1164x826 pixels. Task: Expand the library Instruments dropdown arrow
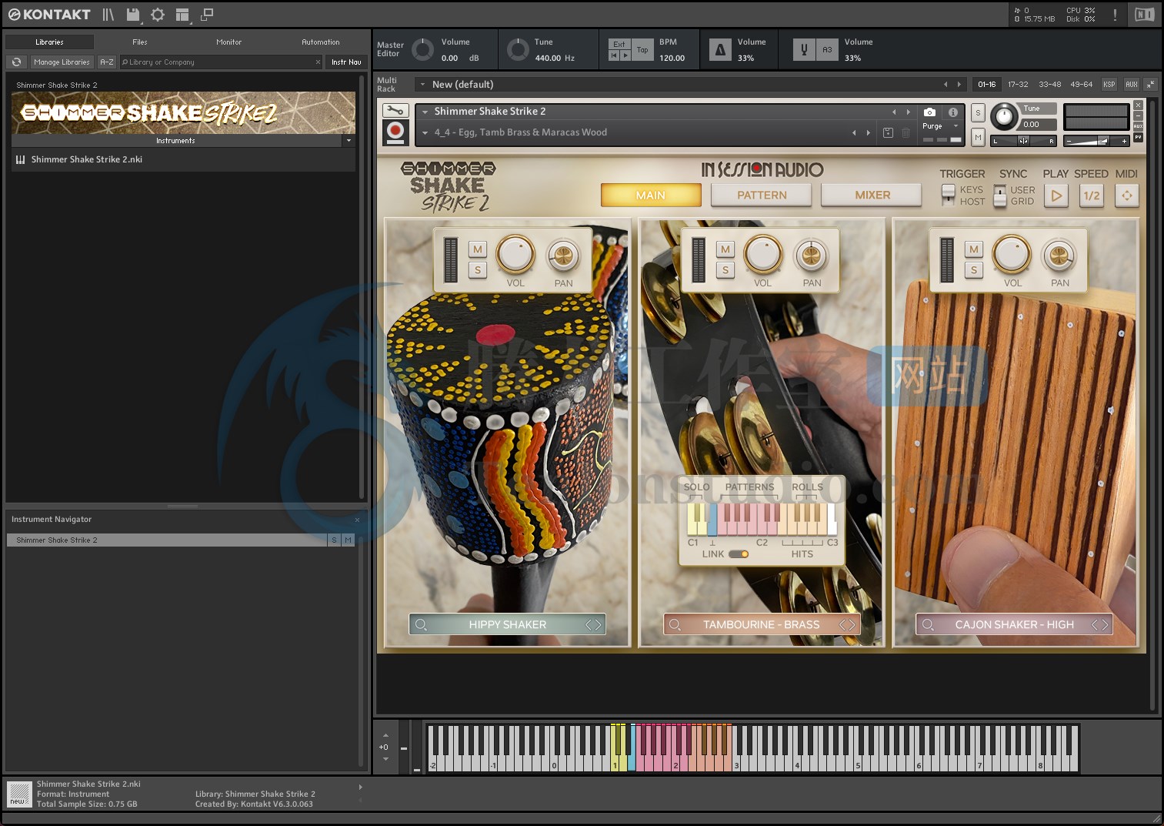coord(349,141)
